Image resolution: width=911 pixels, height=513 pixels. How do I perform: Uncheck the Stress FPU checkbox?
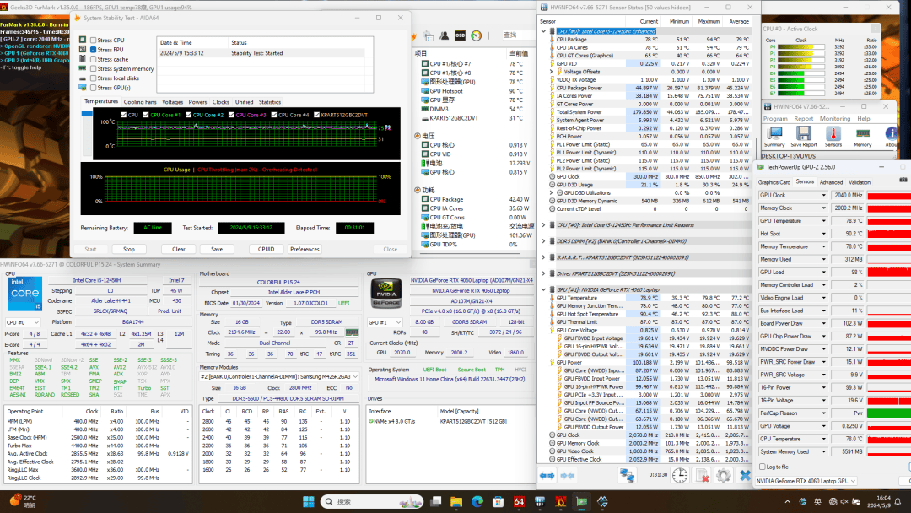click(93, 50)
